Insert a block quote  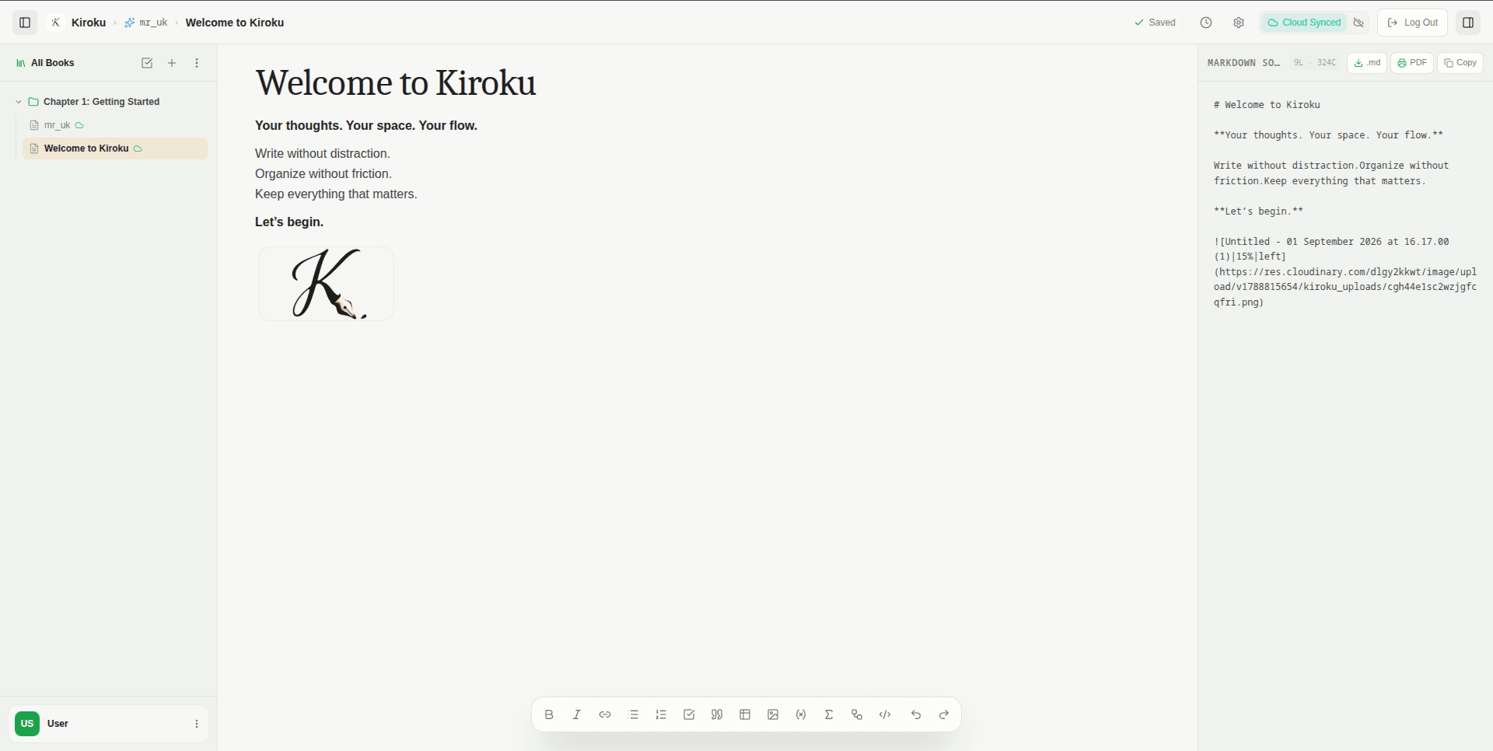pyautogui.click(x=717, y=714)
